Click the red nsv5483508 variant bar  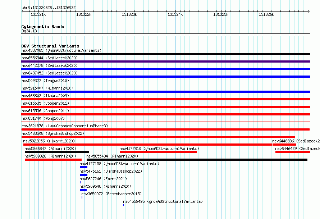[x=158, y=137]
